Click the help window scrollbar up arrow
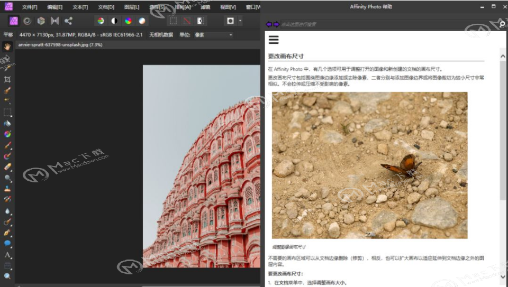This screenshot has height=287, width=508. point(503,57)
